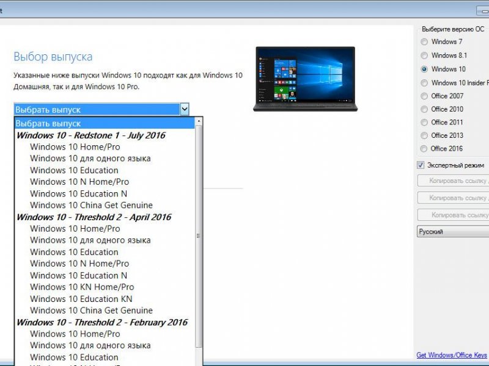Choose Windows 10 для одного языка under February 2016
The image size is (489, 366).
(x=105, y=345)
